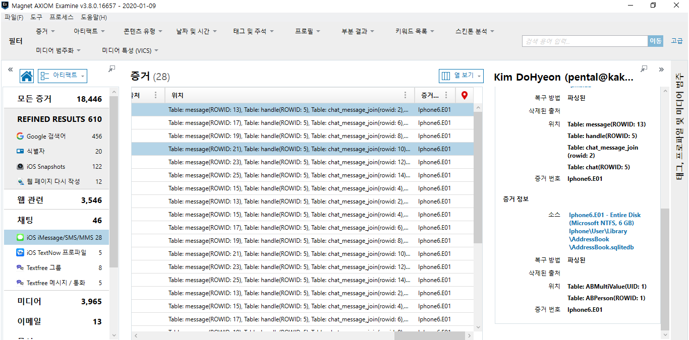
Task: Open 태그, 프로파일 및 미디어 범주 side tab
Action: pos(679,127)
